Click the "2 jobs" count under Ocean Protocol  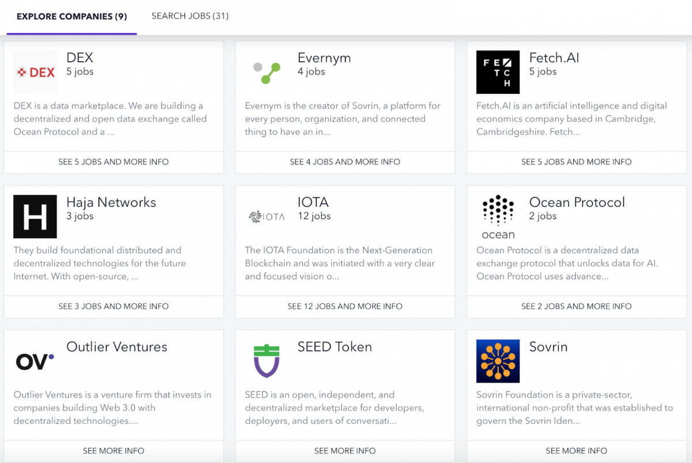point(543,216)
